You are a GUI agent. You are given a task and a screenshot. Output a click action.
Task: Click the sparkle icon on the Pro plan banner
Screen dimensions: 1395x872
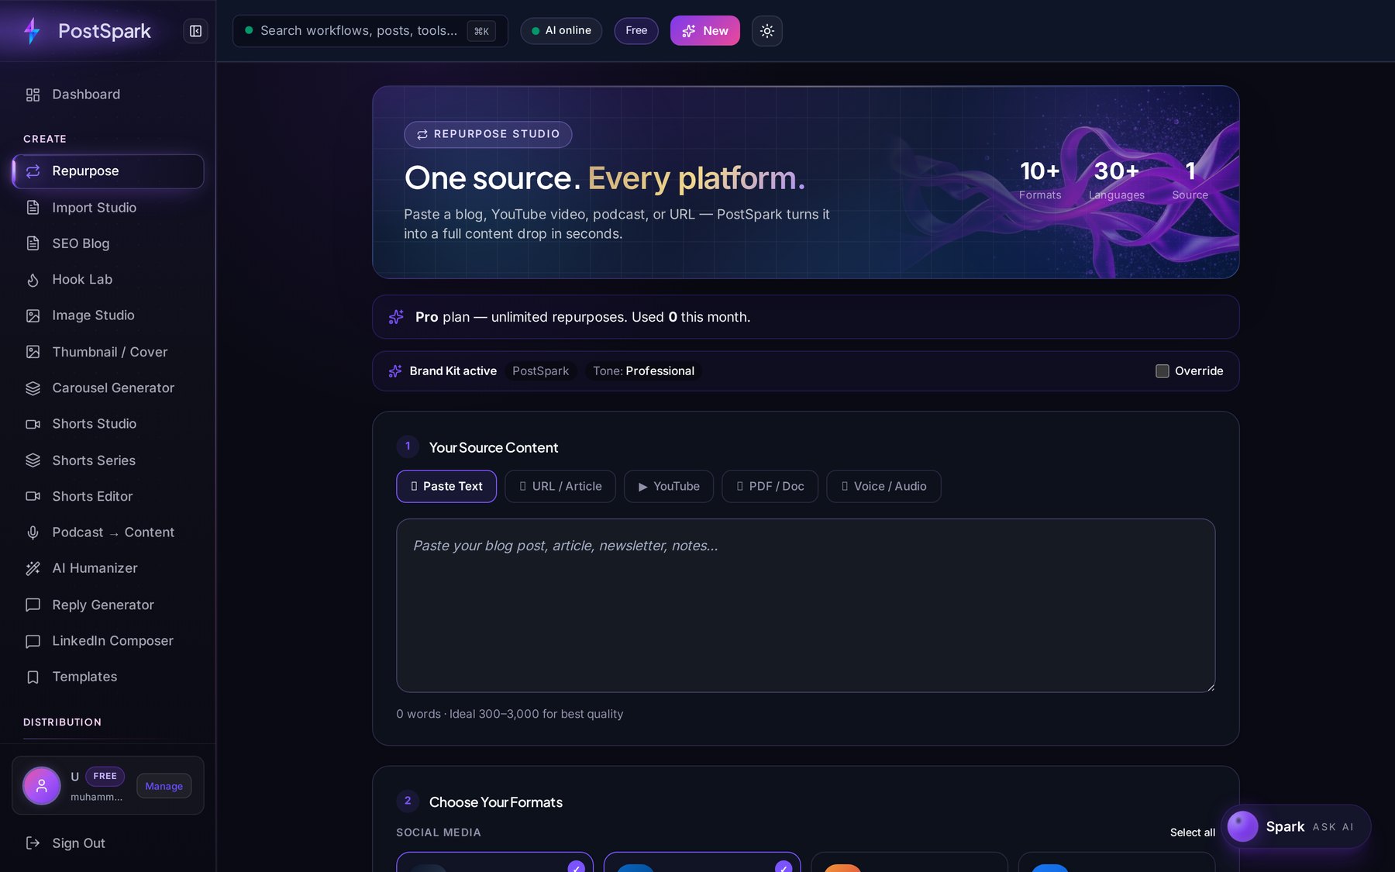[x=396, y=317]
